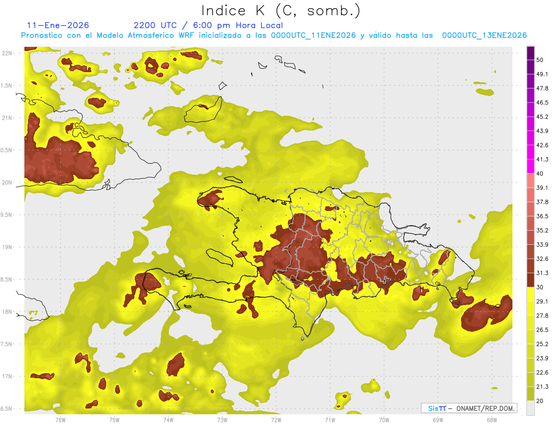Select the date label "11-Ene-2026"
This screenshot has height=426, width=552.
pyautogui.click(x=58, y=25)
